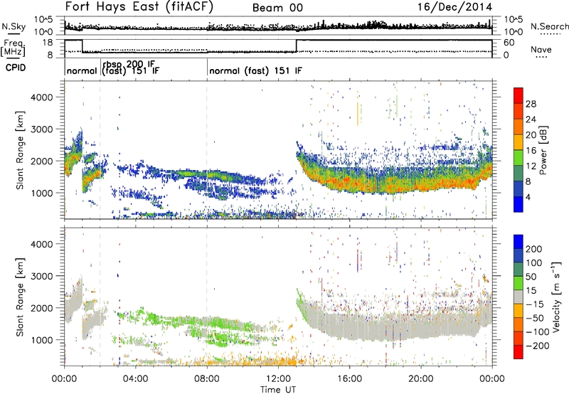Image resolution: width=569 pixels, height=394 pixels.
Task: Pick the light green segment of Power color bar
Action: coord(519,158)
